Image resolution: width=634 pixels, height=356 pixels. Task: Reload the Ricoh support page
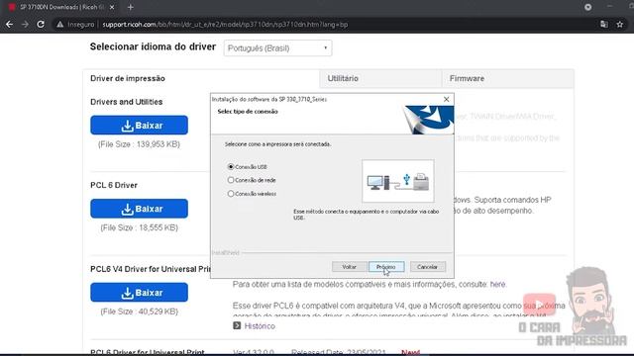41,24
